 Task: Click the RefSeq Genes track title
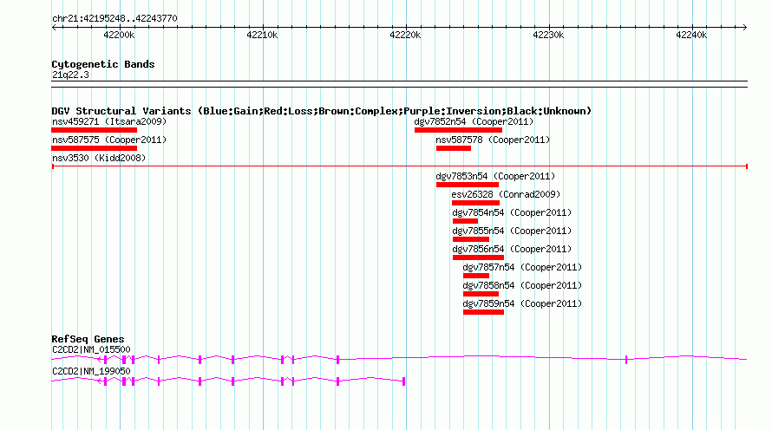point(88,339)
